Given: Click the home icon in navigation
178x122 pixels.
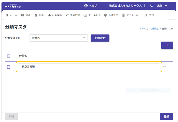Looking at the screenshot, I should click(x=7, y=15).
